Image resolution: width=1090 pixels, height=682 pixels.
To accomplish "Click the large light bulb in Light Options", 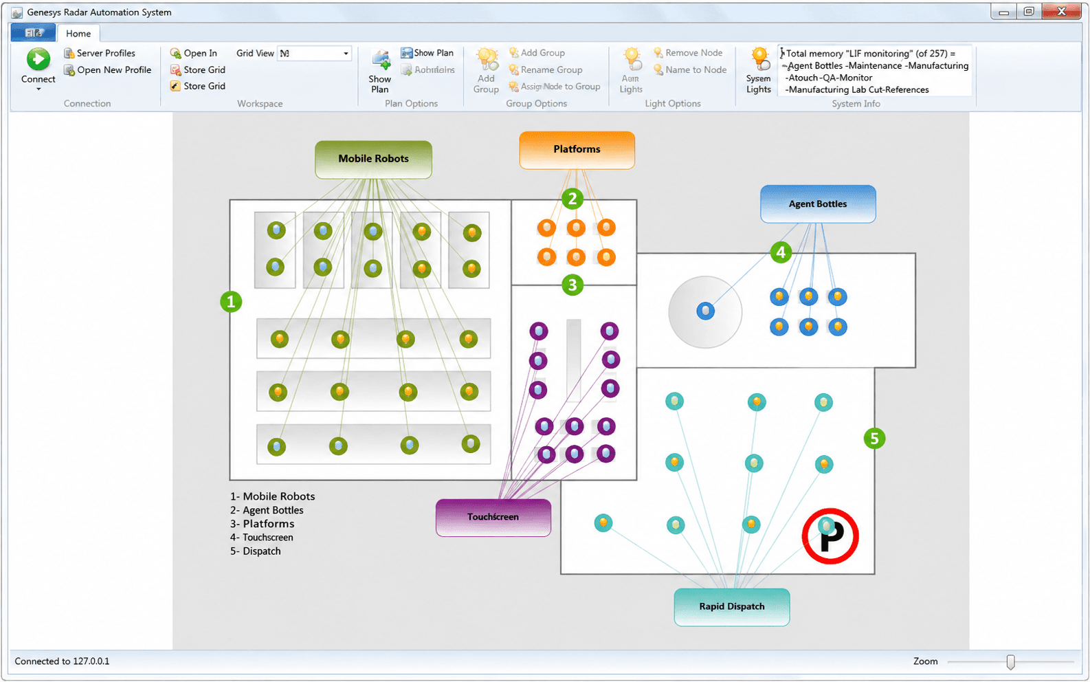I will [x=632, y=59].
